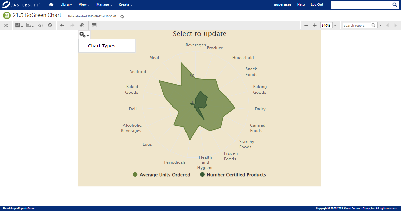401x211 pixels.
Task: Open About JasperReports Server link
Action: click(x=19, y=208)
